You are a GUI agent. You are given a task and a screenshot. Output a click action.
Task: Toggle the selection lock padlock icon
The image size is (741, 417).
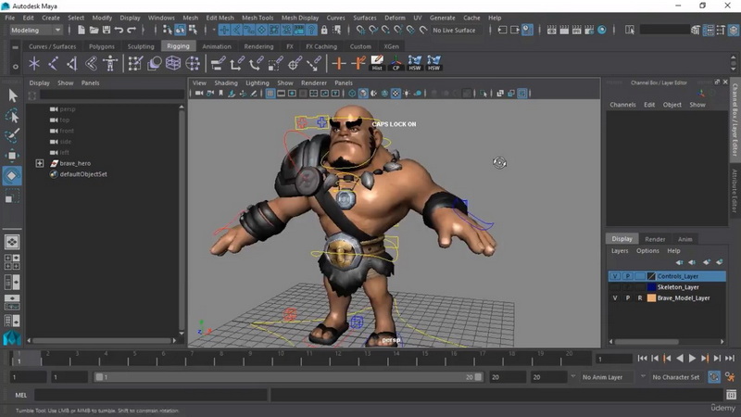click(323, 30)
